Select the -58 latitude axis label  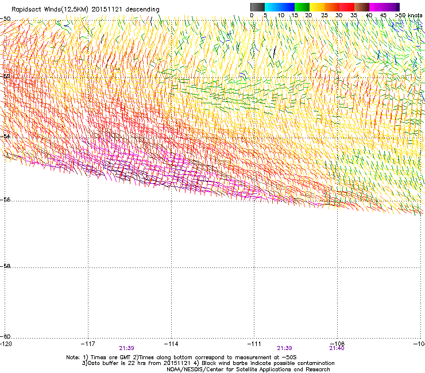pyautogui.click(x=5, y=266)
